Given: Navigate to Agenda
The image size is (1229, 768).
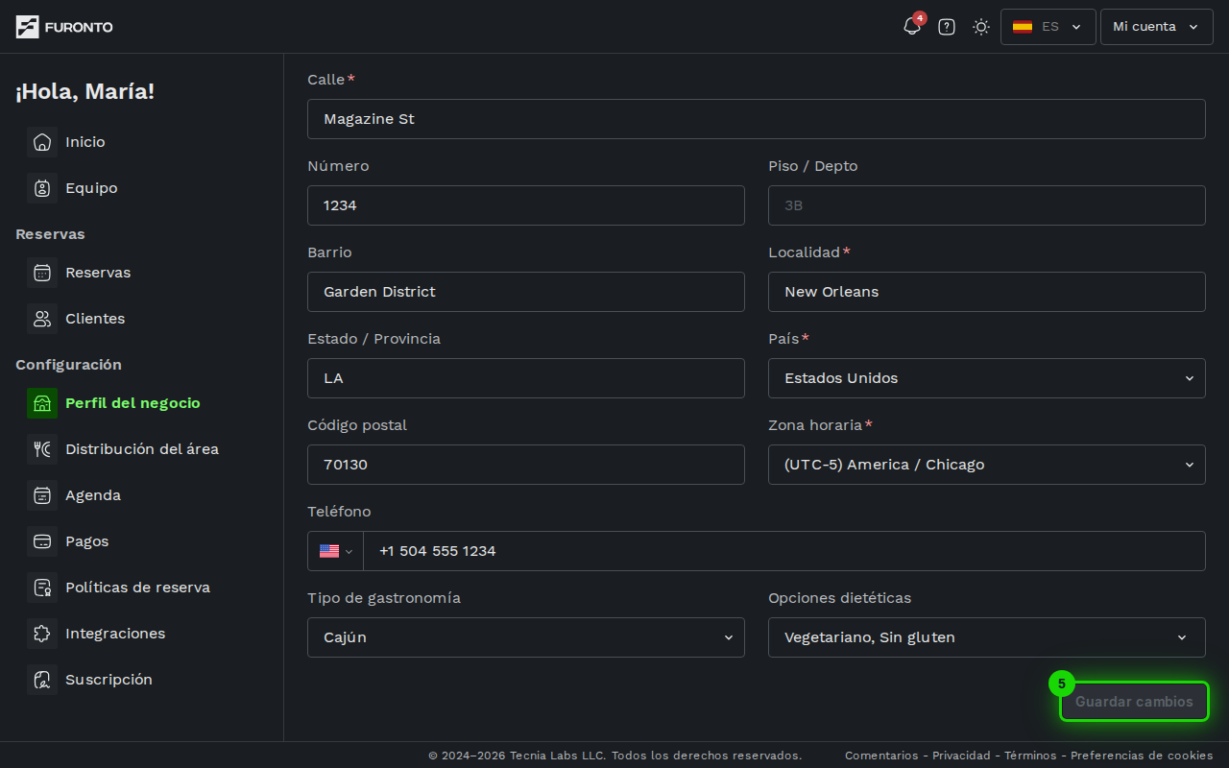Looking at the screenshot, I should click(93, 495).
